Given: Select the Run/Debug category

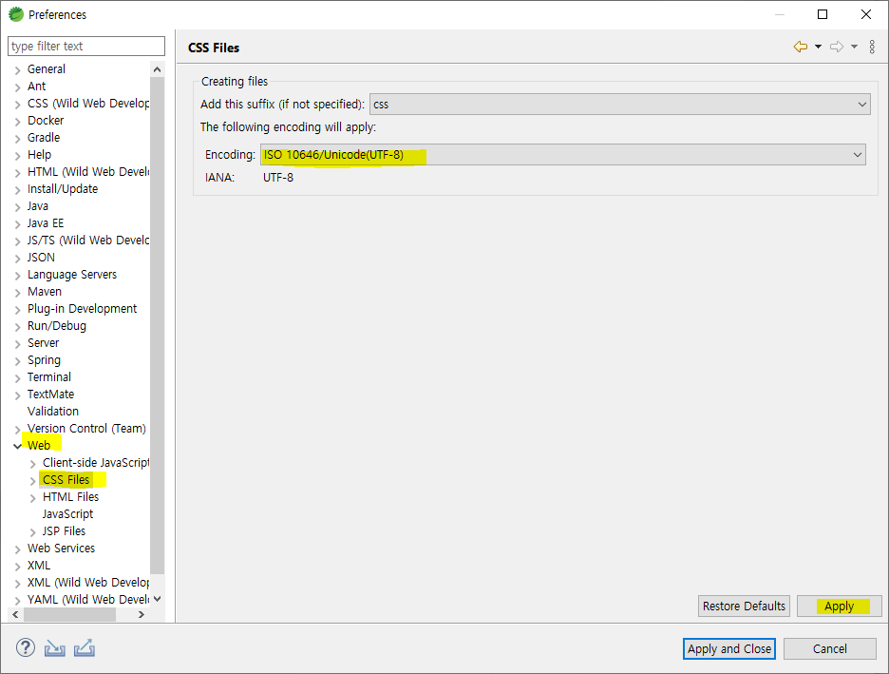Looking at the screenshot, I should click(x=57, y=326).
